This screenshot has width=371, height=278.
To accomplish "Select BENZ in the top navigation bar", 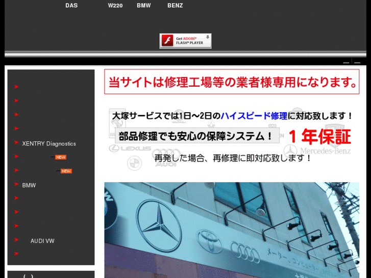I will pyautogui.click(x=175, y=6).
